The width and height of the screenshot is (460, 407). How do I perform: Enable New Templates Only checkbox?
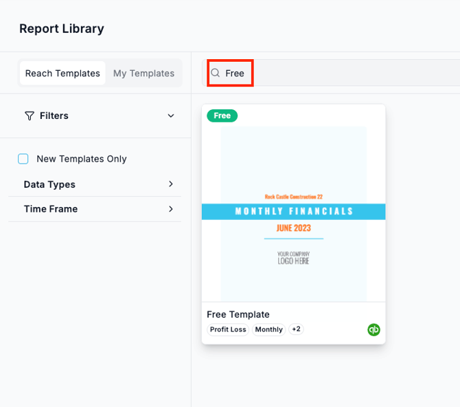tap(23, 159)
